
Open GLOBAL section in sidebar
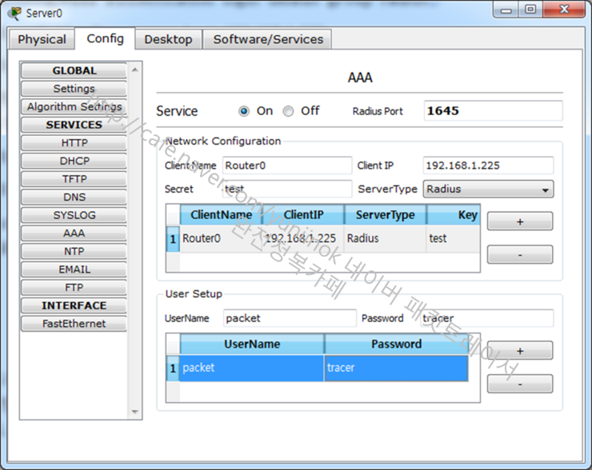[x=74, y=70]
